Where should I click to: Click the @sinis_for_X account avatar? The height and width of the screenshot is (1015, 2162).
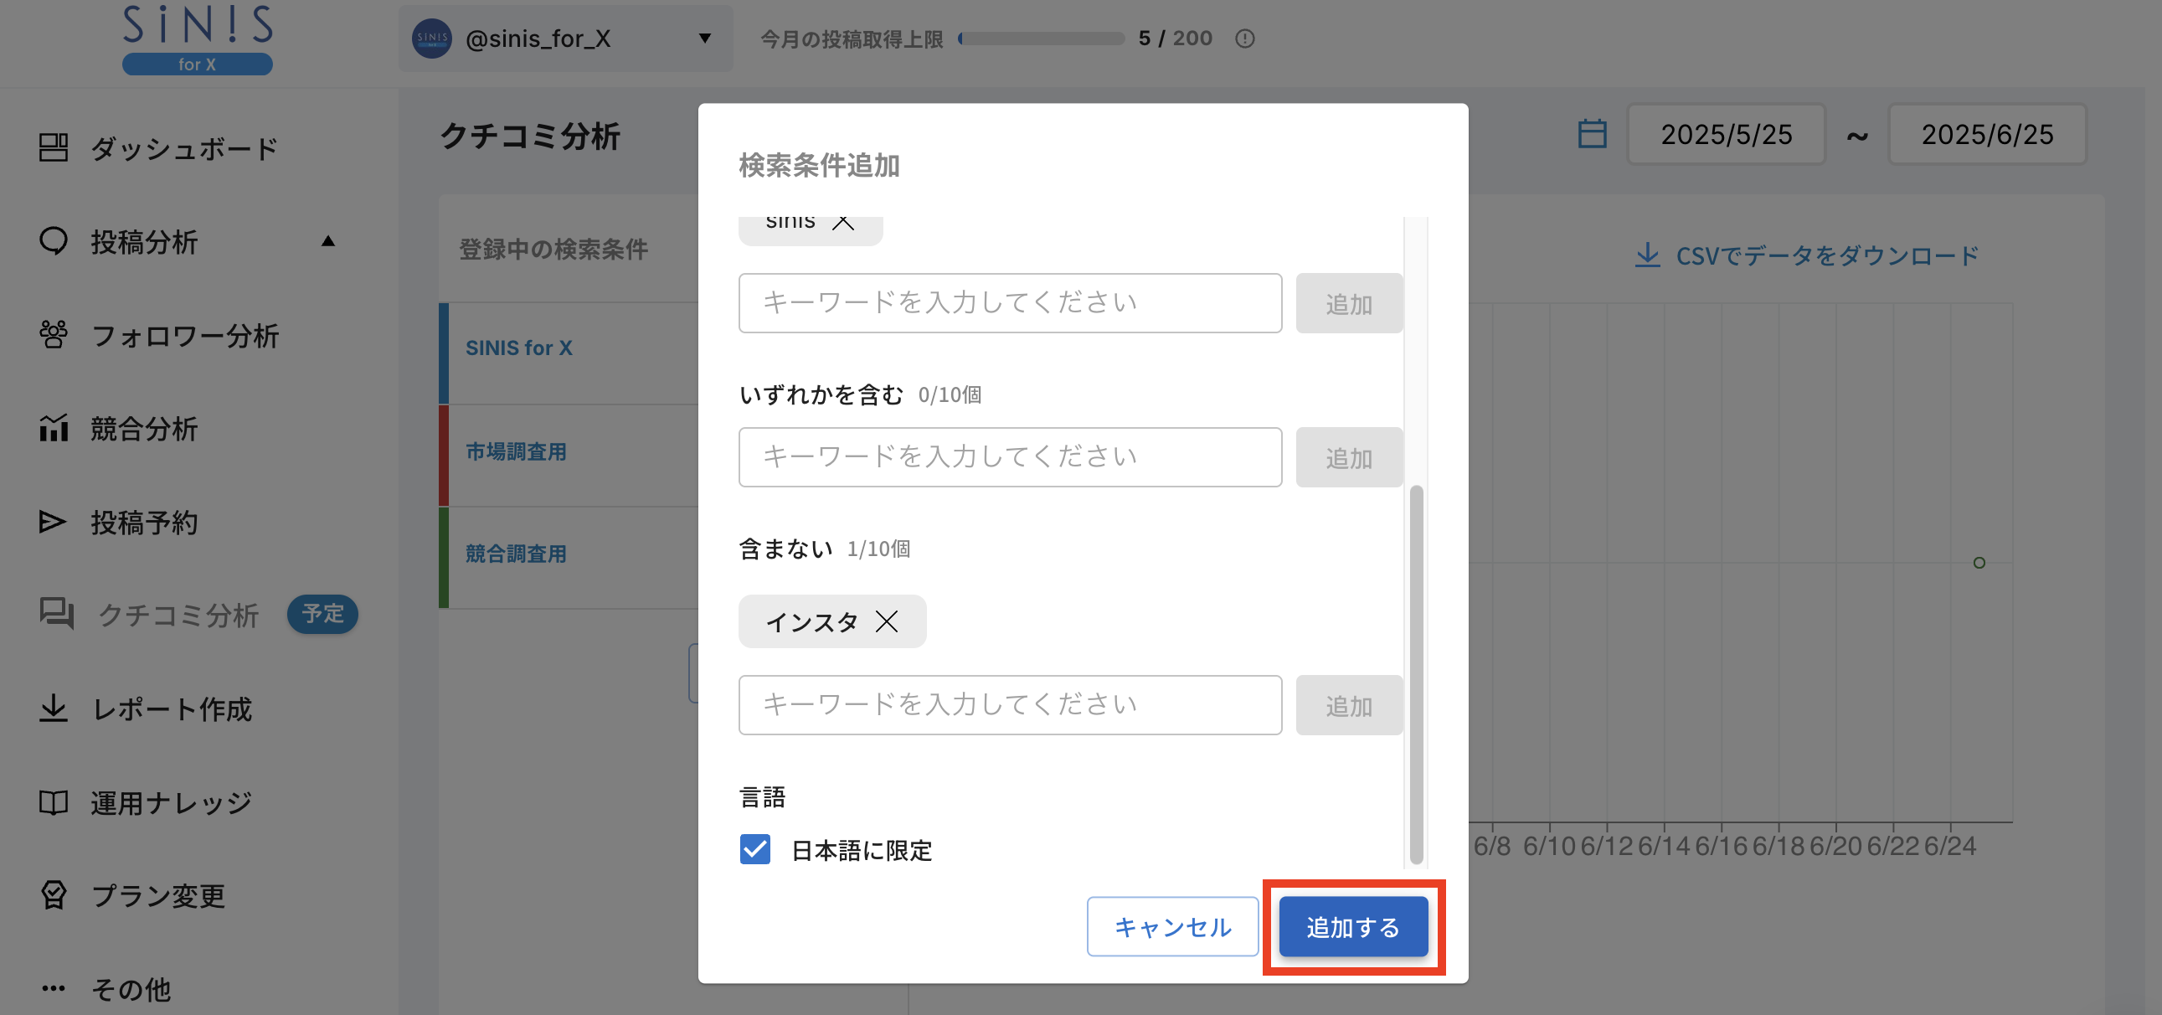432,39
